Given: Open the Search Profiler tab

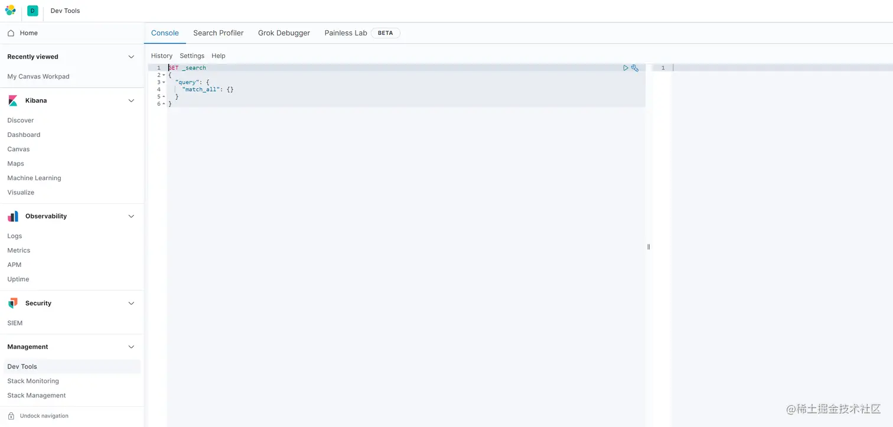Looking at the screenshot, I should tap(218, 33).
